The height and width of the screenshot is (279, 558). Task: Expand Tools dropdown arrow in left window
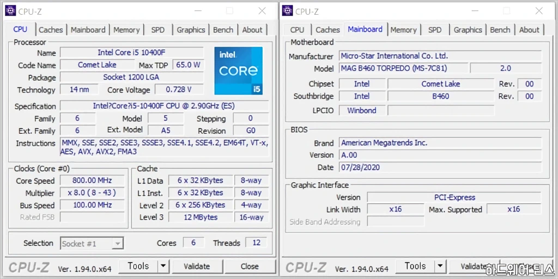163,266
